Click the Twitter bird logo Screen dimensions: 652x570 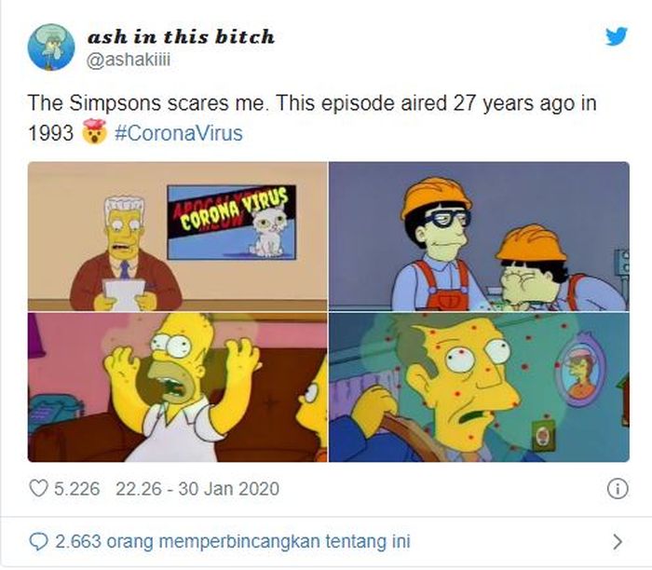pyautogui.click(x=617, y=36)
